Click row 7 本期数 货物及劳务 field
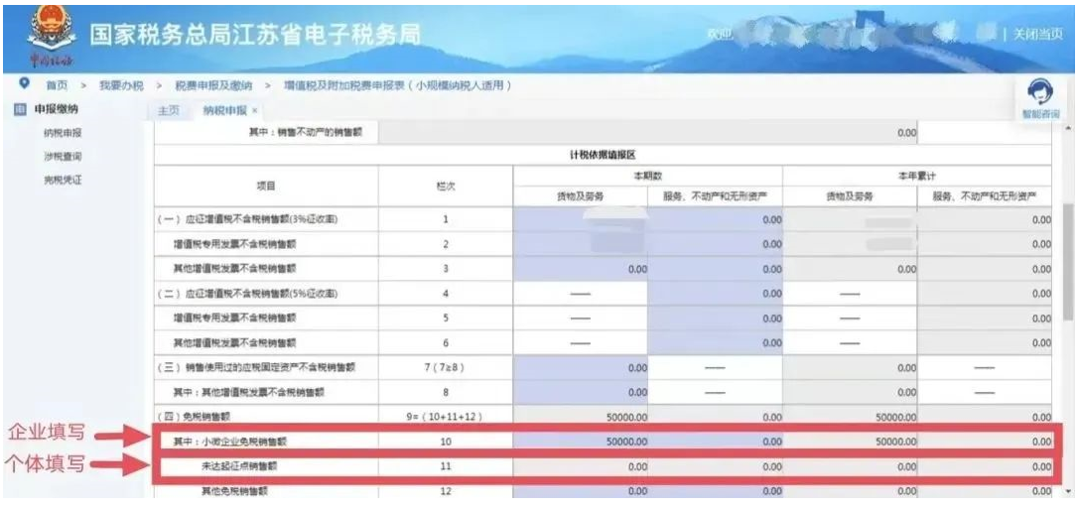Screen dimensions: 1078x509 click(x=581, y=367)
